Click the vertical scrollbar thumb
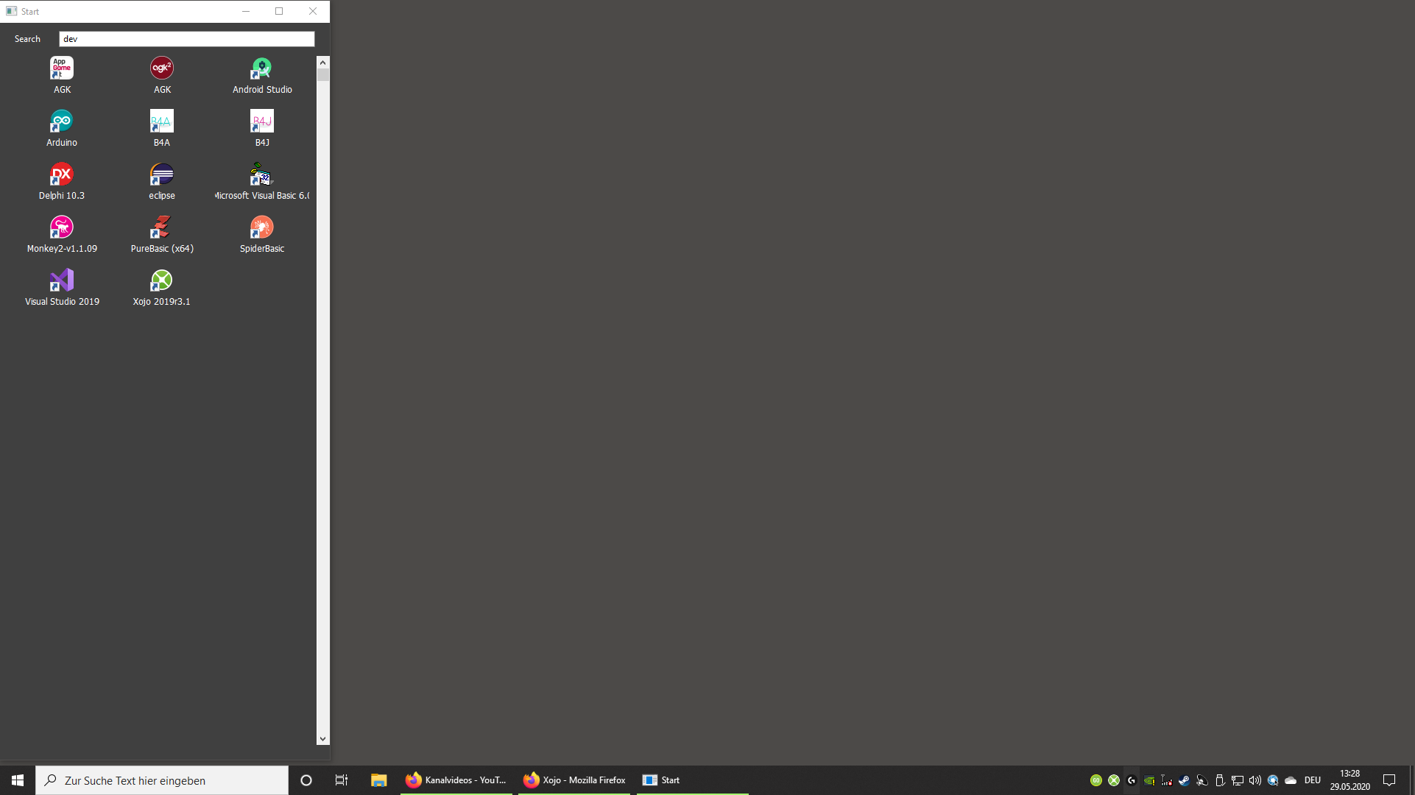This screenshot has height=795, width=1415. (x=322, y=74)
